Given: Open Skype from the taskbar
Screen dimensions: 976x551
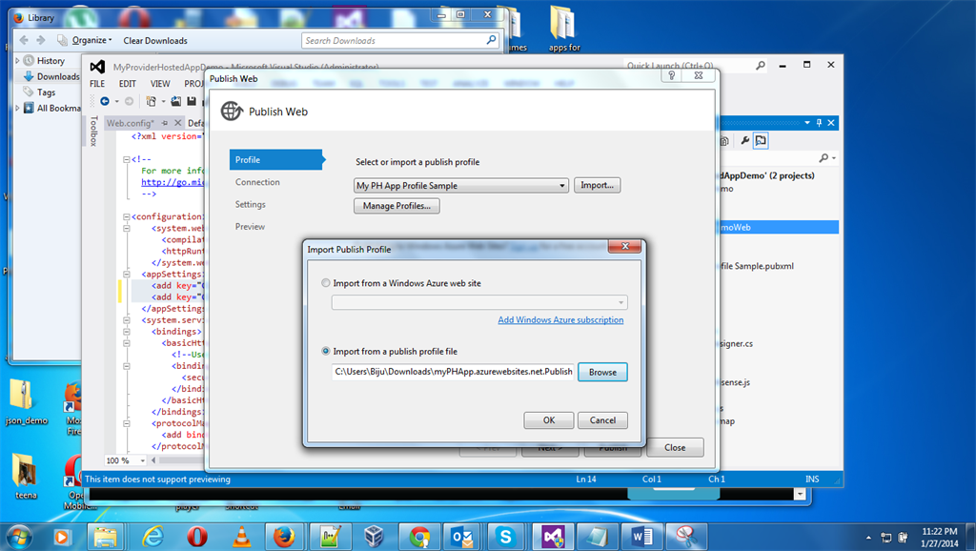Looking at the screenshot, I should tap(505, 537).
